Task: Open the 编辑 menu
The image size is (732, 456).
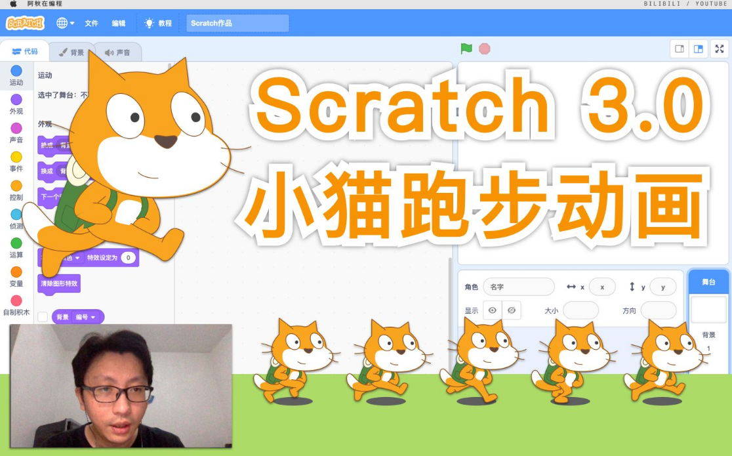Action: tap(119, 23)
